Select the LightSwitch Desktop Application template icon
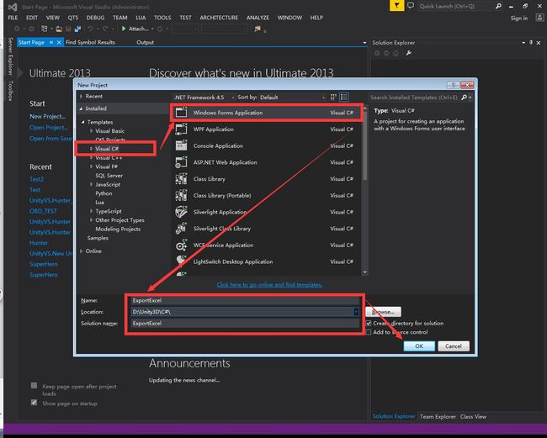 click(182, 261)
